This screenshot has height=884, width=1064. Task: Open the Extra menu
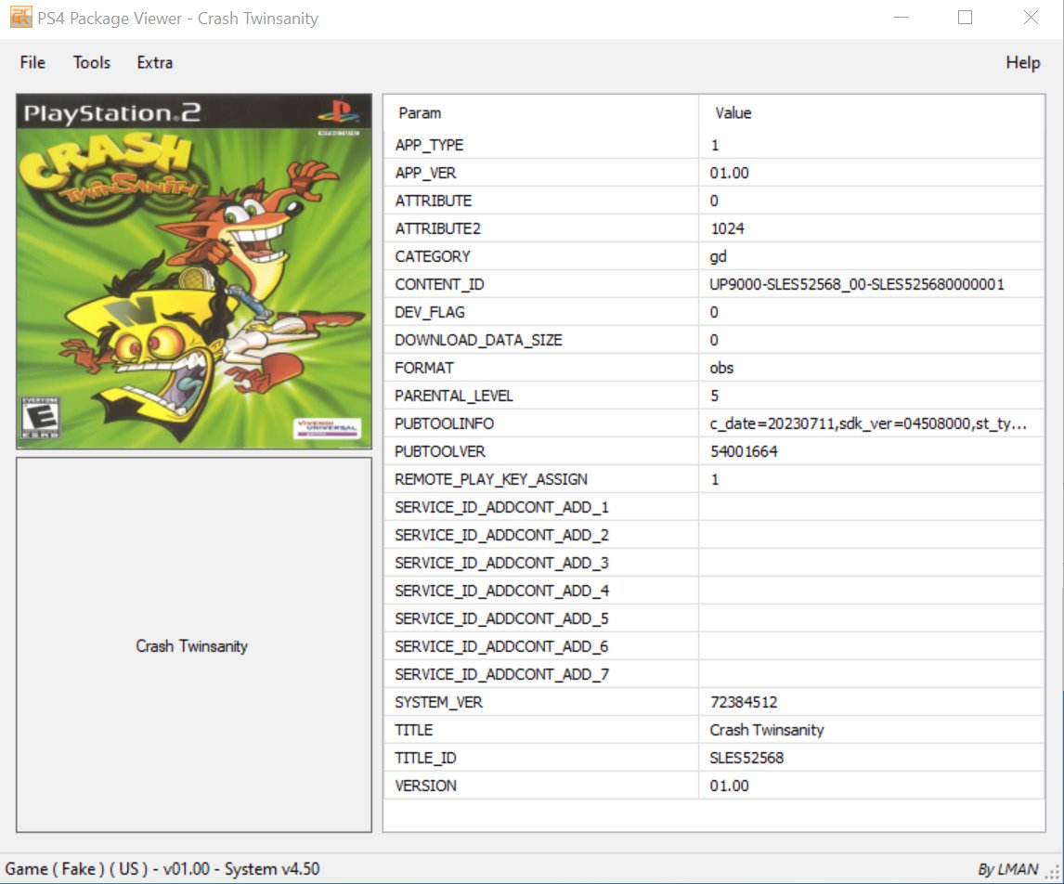click(154, 62)
